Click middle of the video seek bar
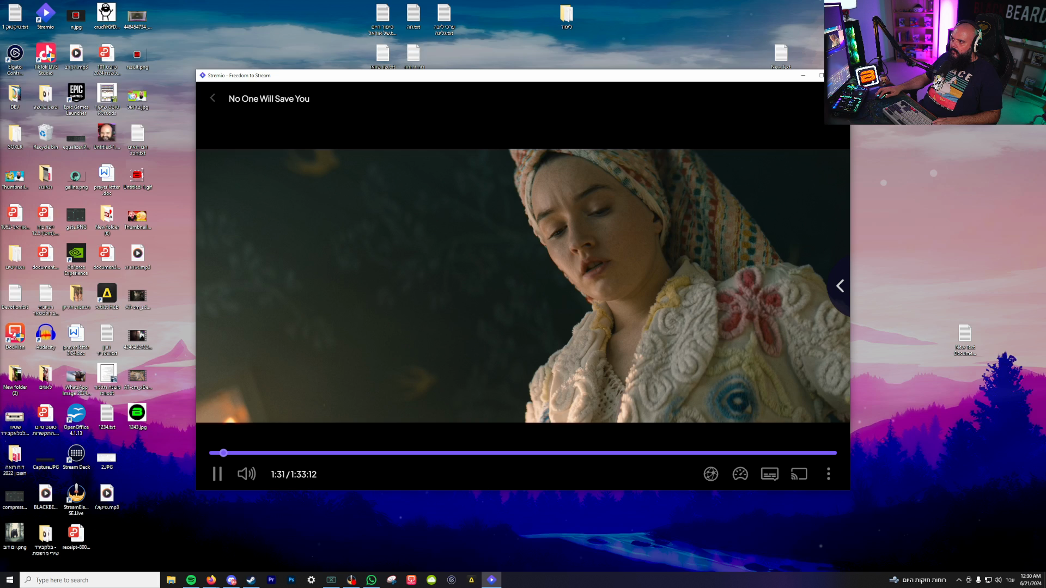The height and width of the screenshot is (588, 1046). point(523,453)
